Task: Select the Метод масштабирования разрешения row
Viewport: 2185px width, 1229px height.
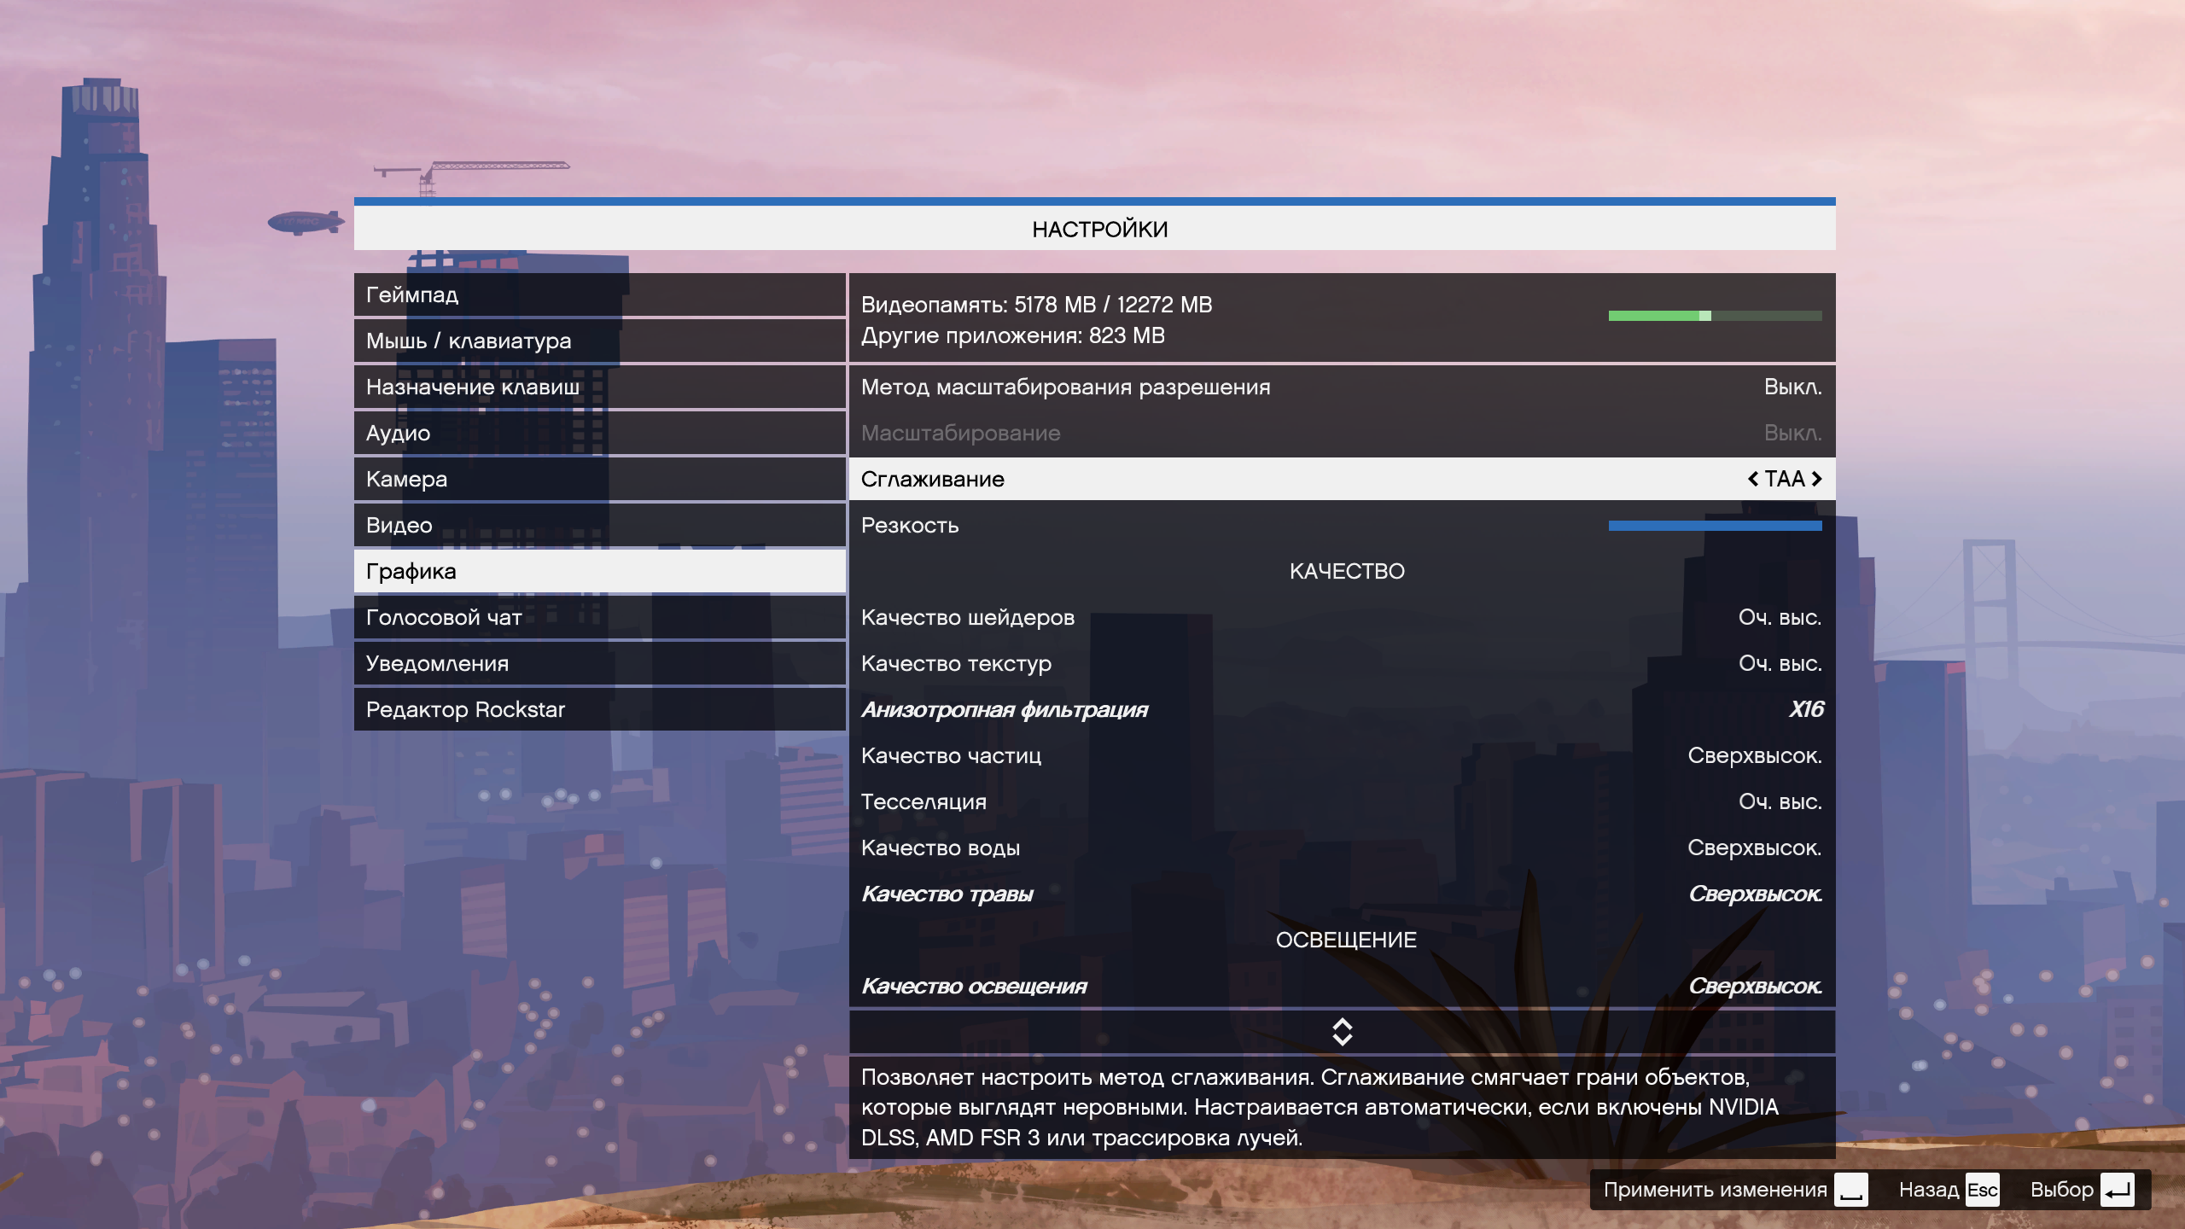Action: (x=1342, y=387)
